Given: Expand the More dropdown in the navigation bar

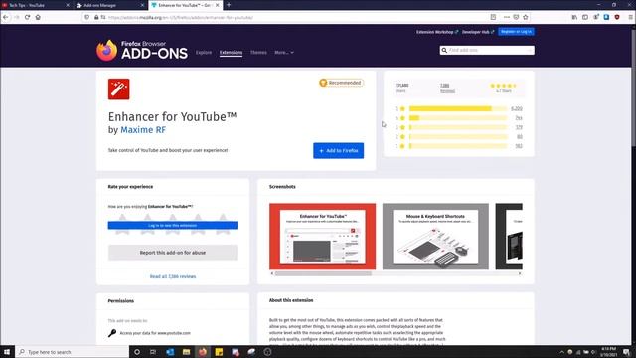Looking at the screenshot, I should [x=284, y=53].
